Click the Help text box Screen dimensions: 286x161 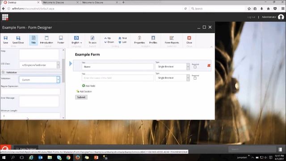pos(39,55)
